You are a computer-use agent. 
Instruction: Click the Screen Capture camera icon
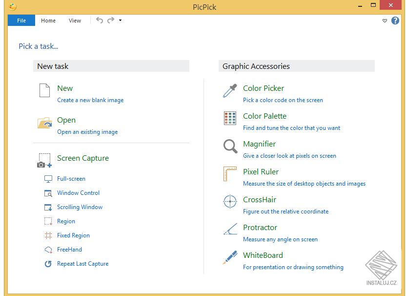44,161
